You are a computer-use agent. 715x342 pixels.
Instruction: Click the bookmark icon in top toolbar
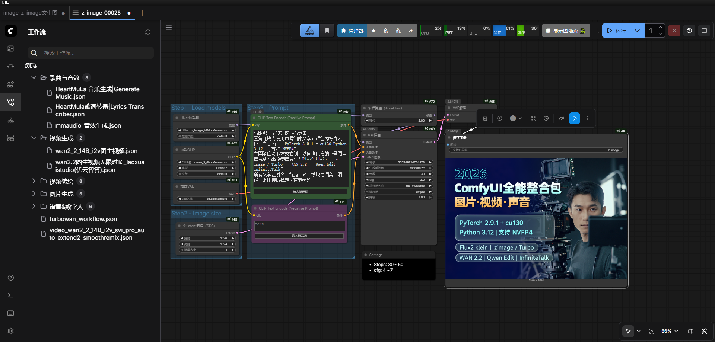327,31
